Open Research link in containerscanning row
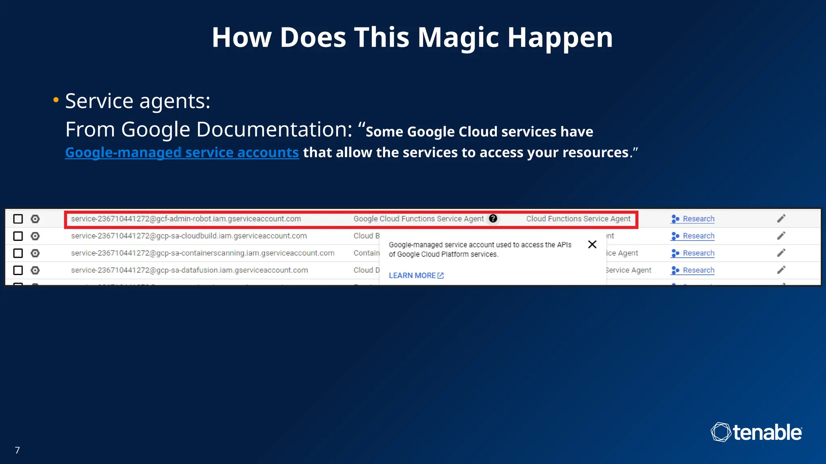 693,253
